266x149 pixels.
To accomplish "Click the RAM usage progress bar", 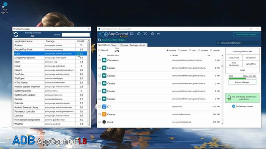I will pyautogui.click(x=242, y=78).
